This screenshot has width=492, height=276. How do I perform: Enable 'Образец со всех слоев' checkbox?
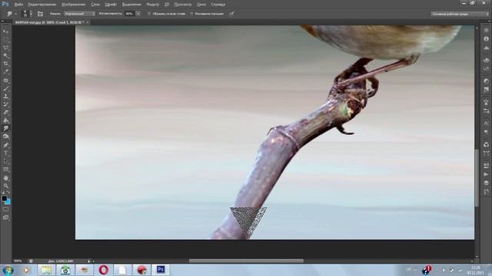click(149, 14)
